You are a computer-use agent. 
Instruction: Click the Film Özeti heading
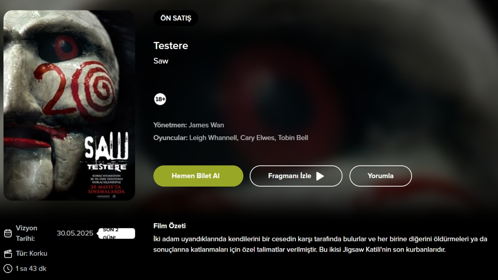click(x=170, y=226)
